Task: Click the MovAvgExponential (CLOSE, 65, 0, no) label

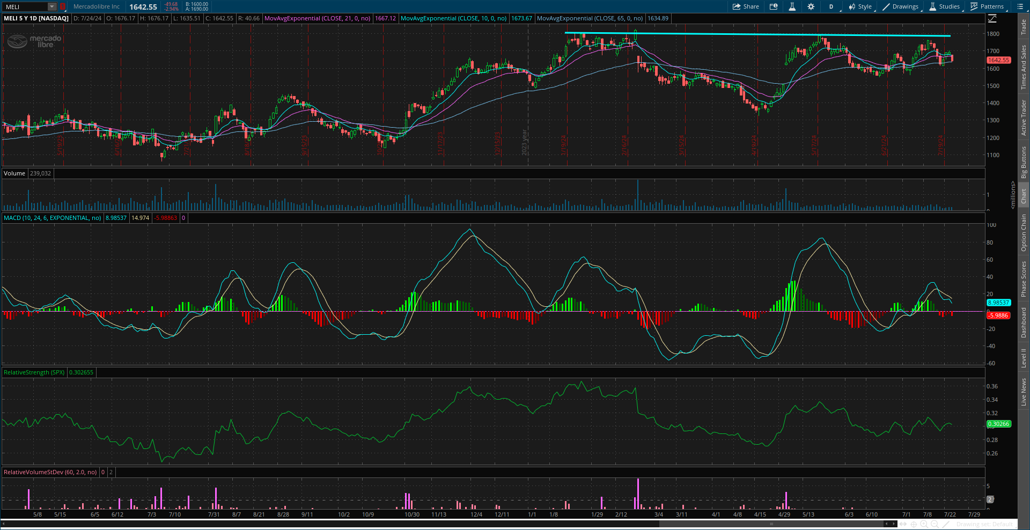Action: (x=590, y=18)
